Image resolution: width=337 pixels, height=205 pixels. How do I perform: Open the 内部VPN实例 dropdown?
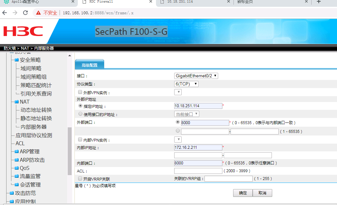coord(178,140)
